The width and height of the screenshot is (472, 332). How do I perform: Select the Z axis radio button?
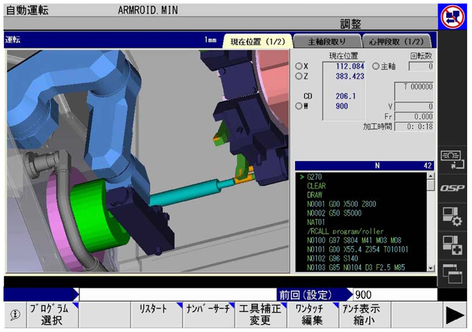(299, 76)
